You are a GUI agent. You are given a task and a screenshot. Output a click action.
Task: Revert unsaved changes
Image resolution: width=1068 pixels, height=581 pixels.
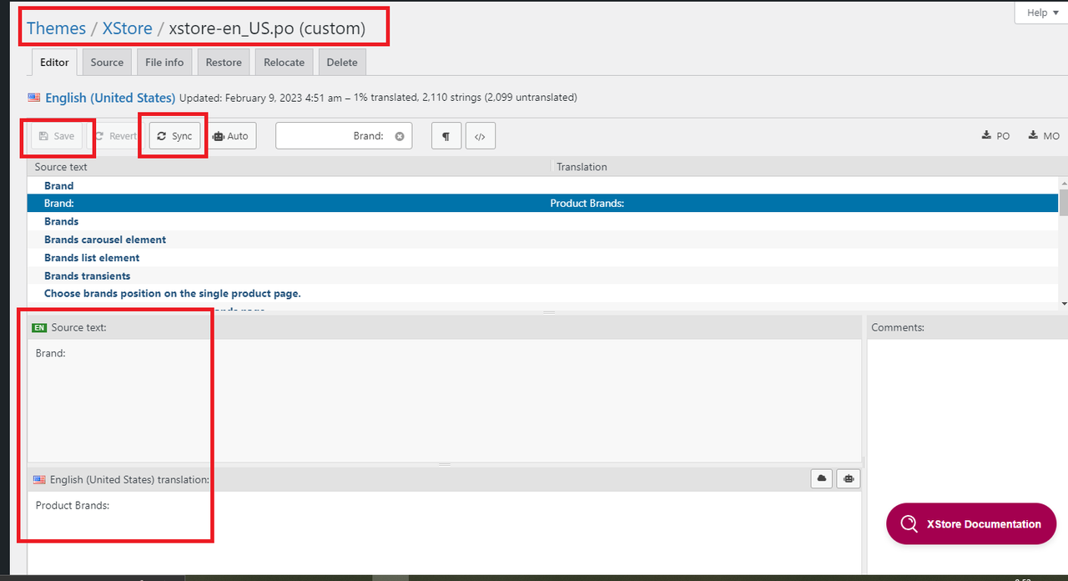[x=115, y=136]
